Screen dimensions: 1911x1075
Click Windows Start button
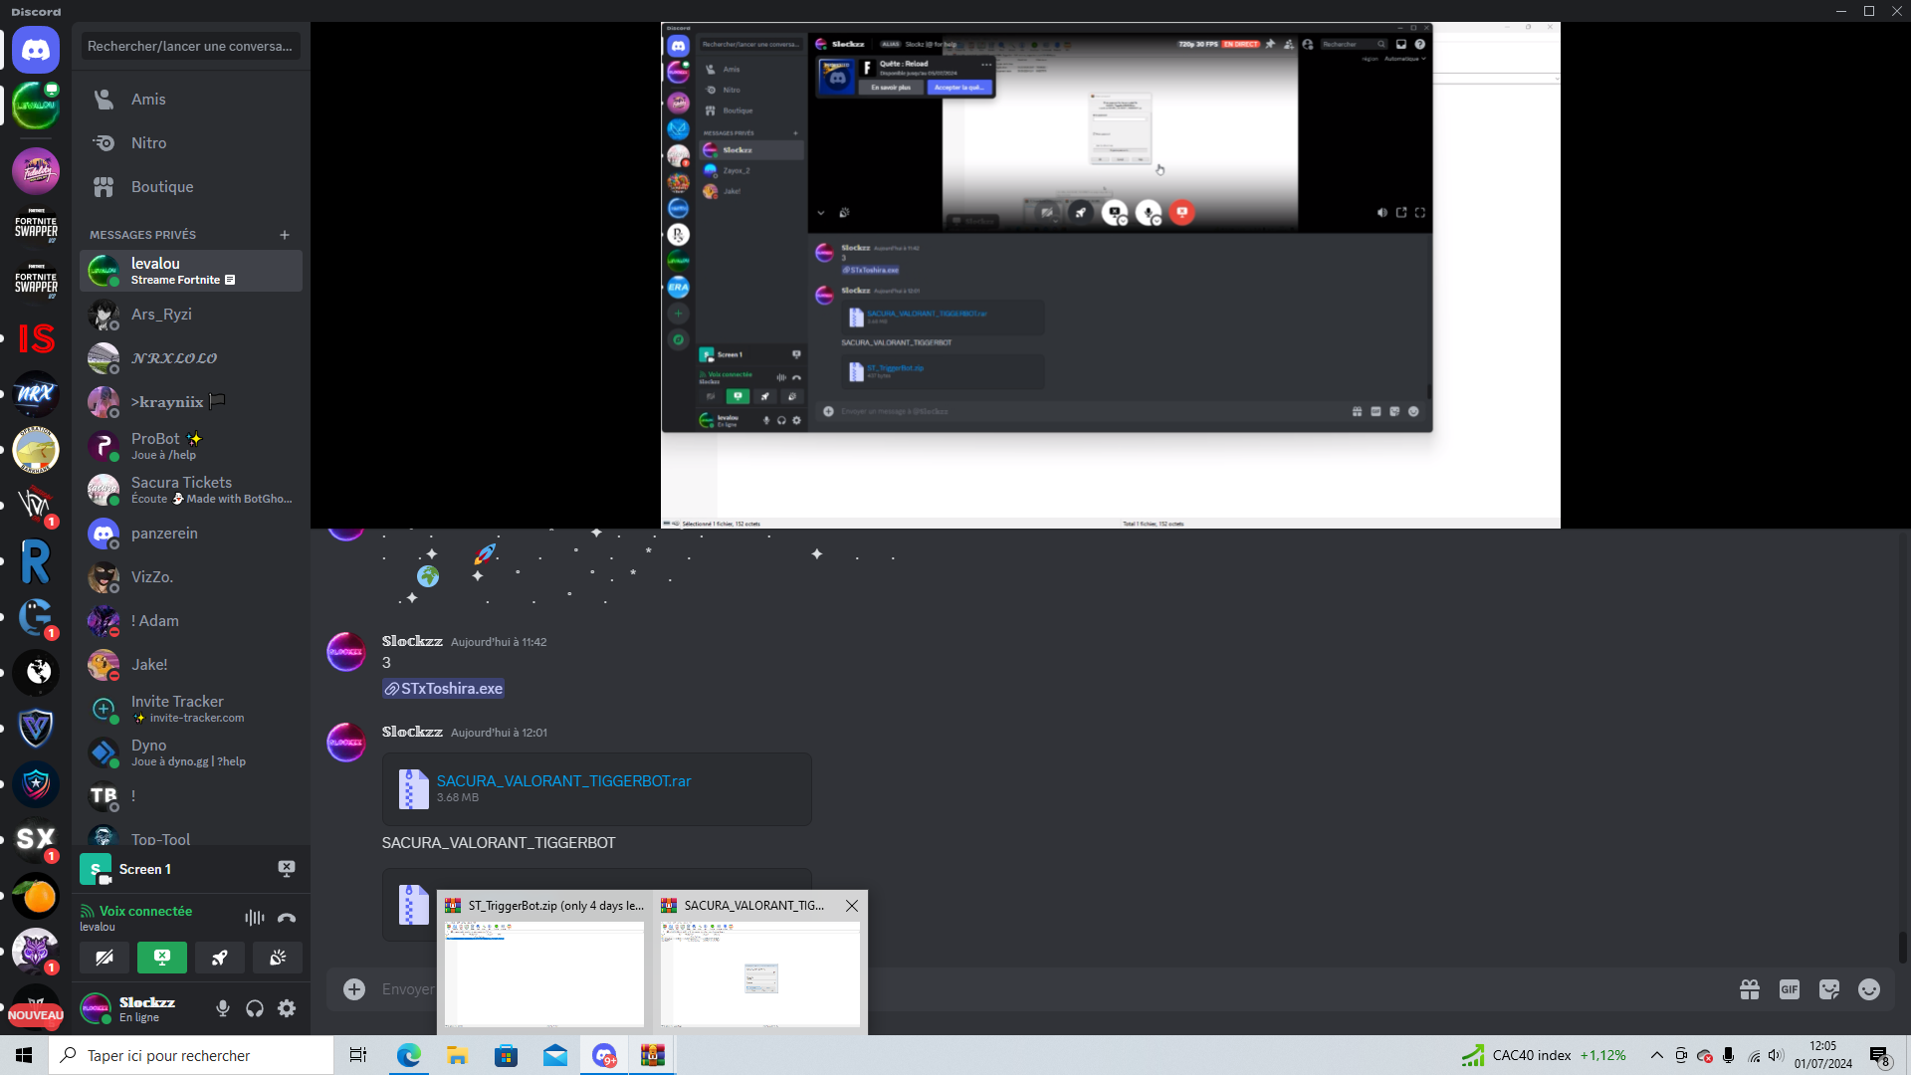tap(24, 1055)
